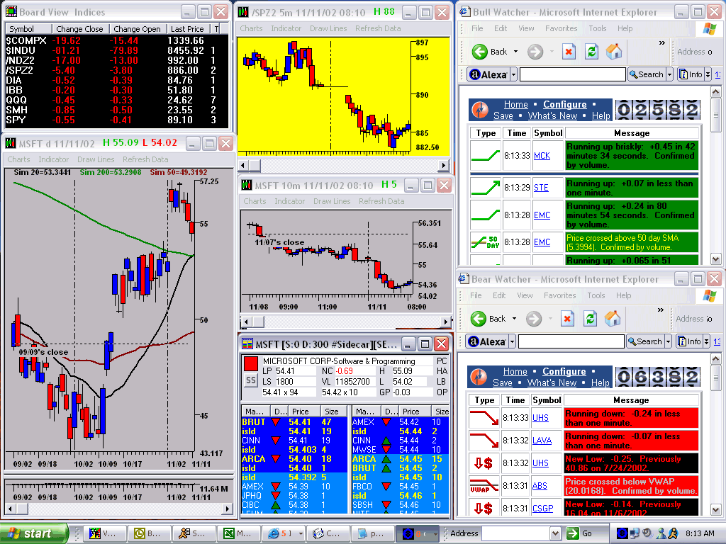Click Configure link in Bull Watcher
This screenshot has width=726, height=544.
[564, 105]
